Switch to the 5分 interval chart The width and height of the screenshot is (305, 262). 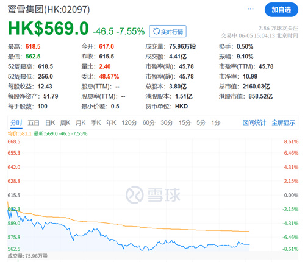click(x=201, y=122)
